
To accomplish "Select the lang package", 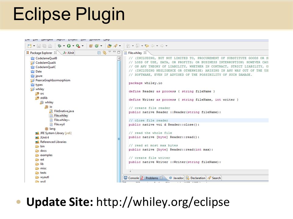I will pos(50,129).
